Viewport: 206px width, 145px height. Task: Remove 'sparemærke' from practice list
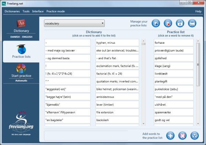(174, 112)
